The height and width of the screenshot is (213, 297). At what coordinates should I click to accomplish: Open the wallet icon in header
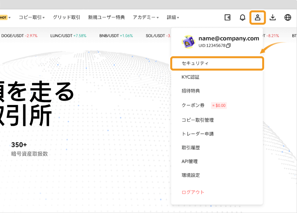point(227,17)
